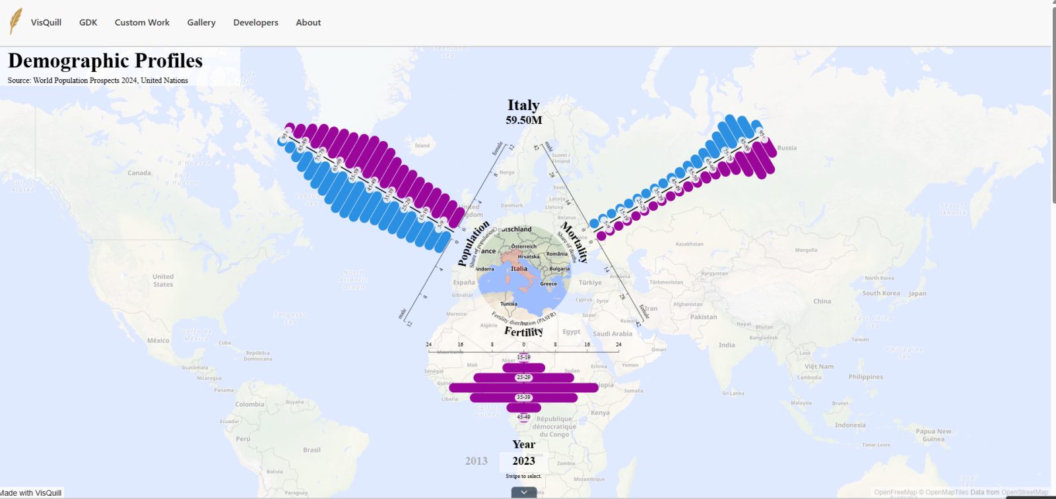The width and height of the screenshot is (1056, 499).
Task: Open the About page link
Action: pos(308,22)
